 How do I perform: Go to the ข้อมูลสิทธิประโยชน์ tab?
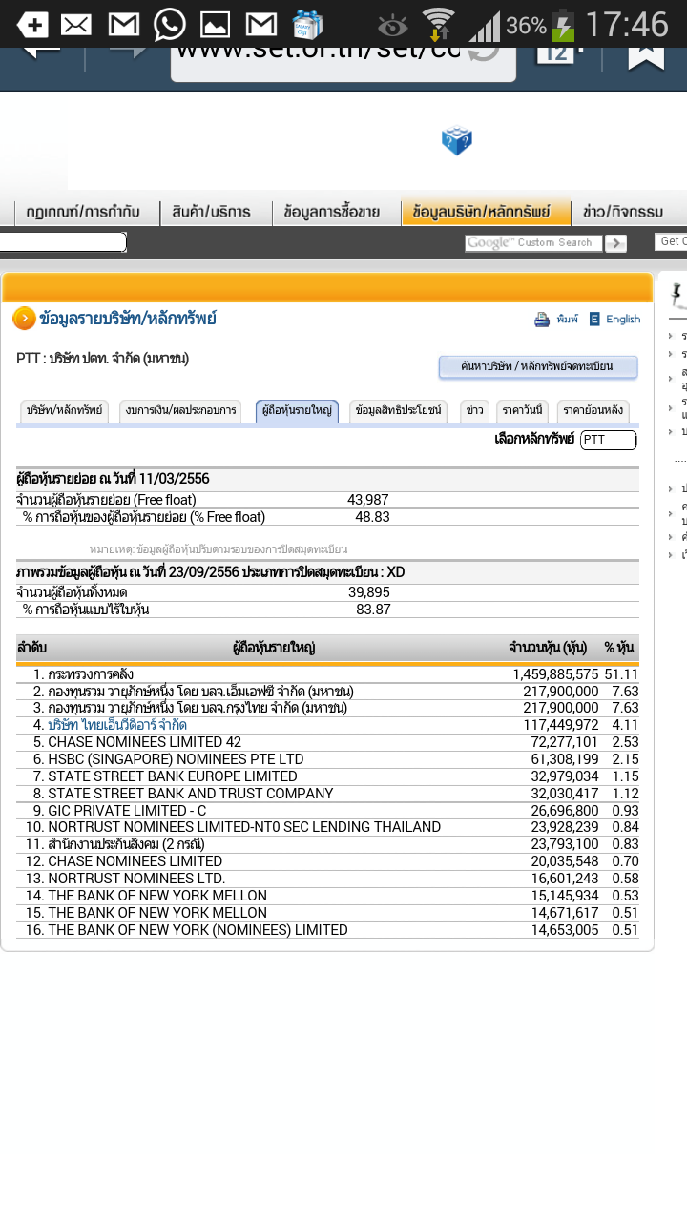pyautogui.click(x=398, y=410)
